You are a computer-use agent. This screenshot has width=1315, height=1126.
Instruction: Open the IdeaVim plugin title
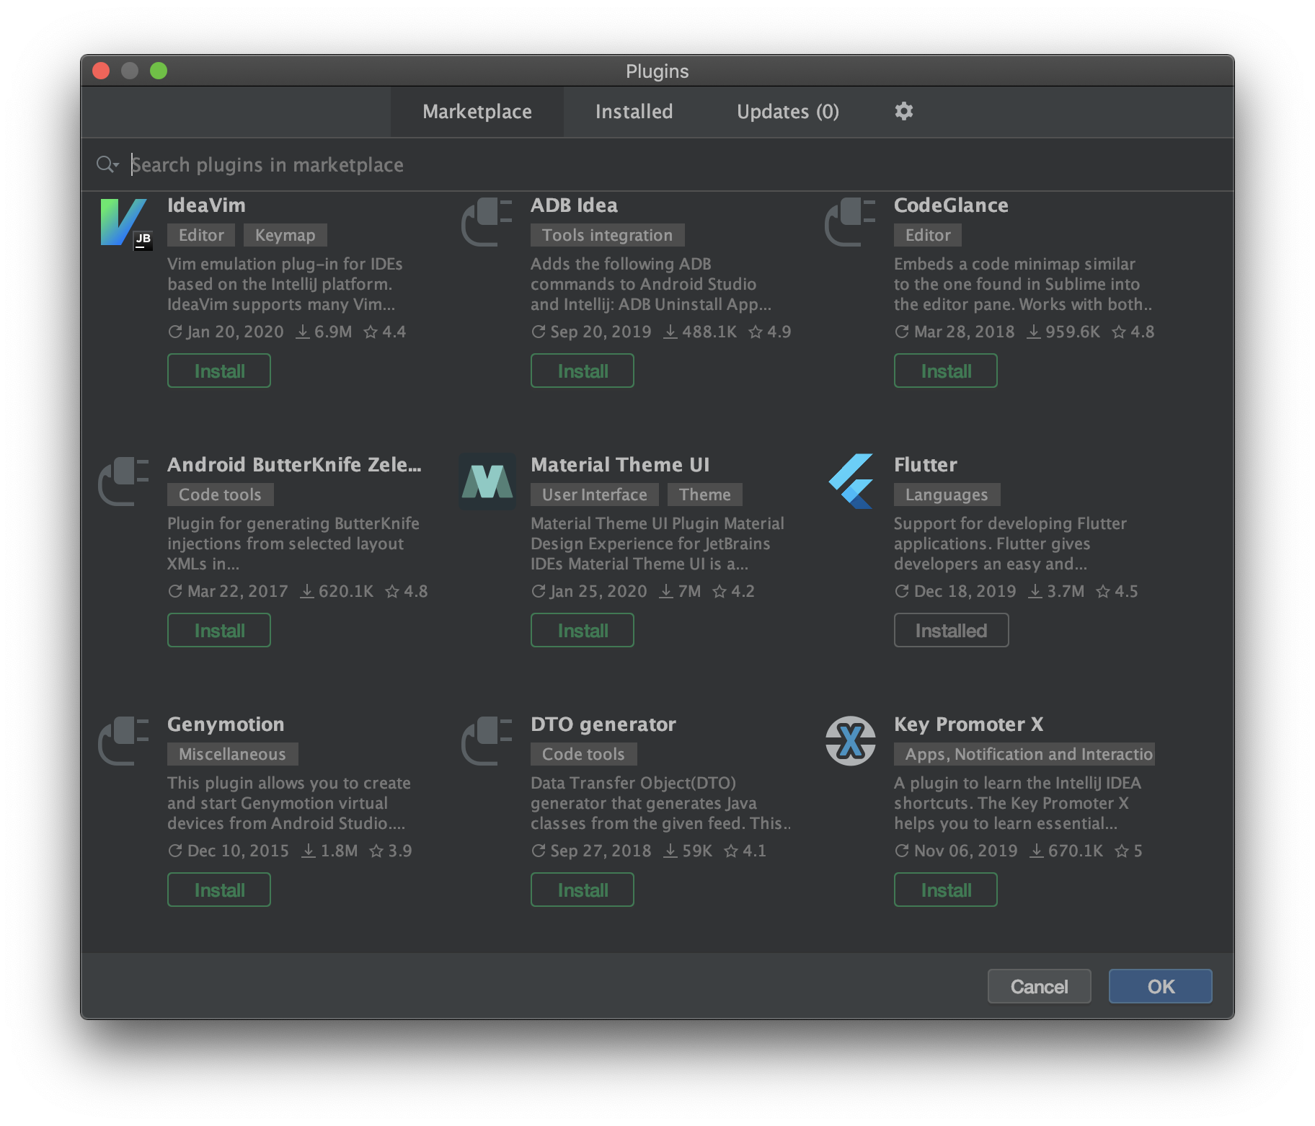pyautogui.click(x=206, y=205)
